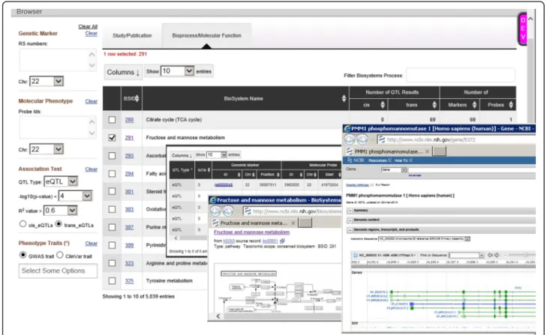Check the Citrate cycle (TCA cycle) row checkbox
This screenshot has height=335, width=547.
(x=112, y=120)
